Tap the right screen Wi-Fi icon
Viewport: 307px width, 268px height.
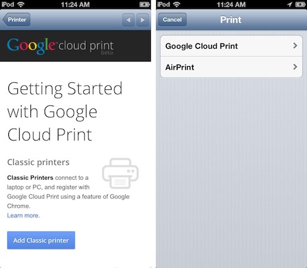(176, 4)
